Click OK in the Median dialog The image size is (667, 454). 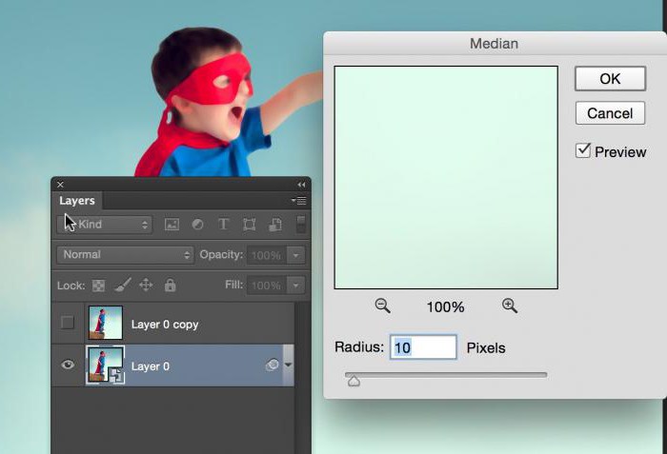610,79
